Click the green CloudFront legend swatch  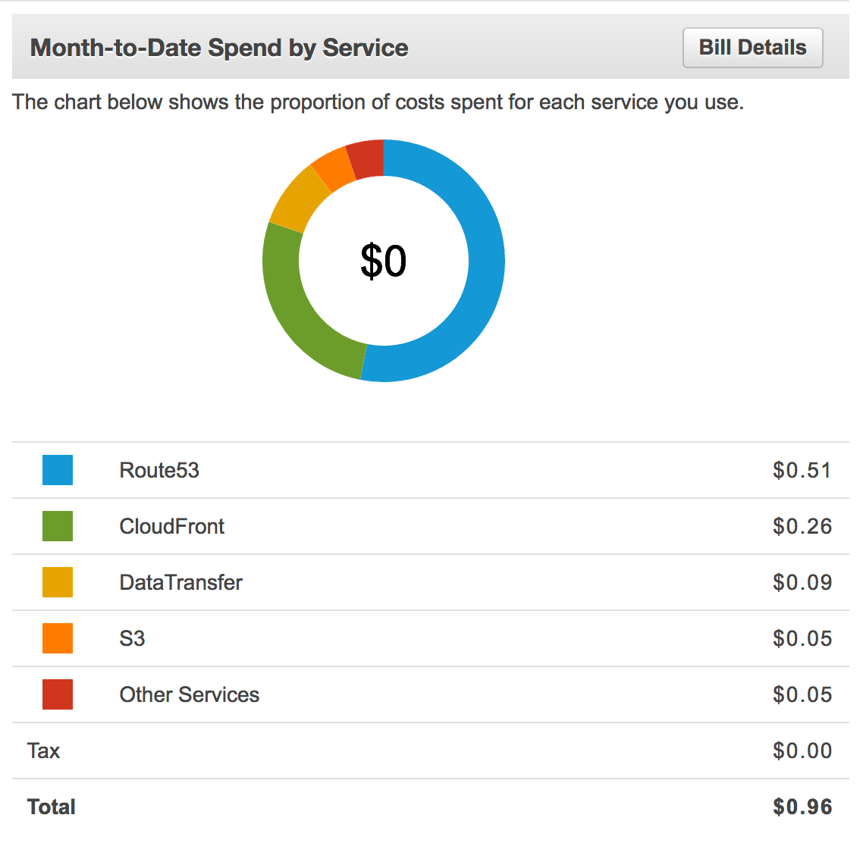coord(58,526)
